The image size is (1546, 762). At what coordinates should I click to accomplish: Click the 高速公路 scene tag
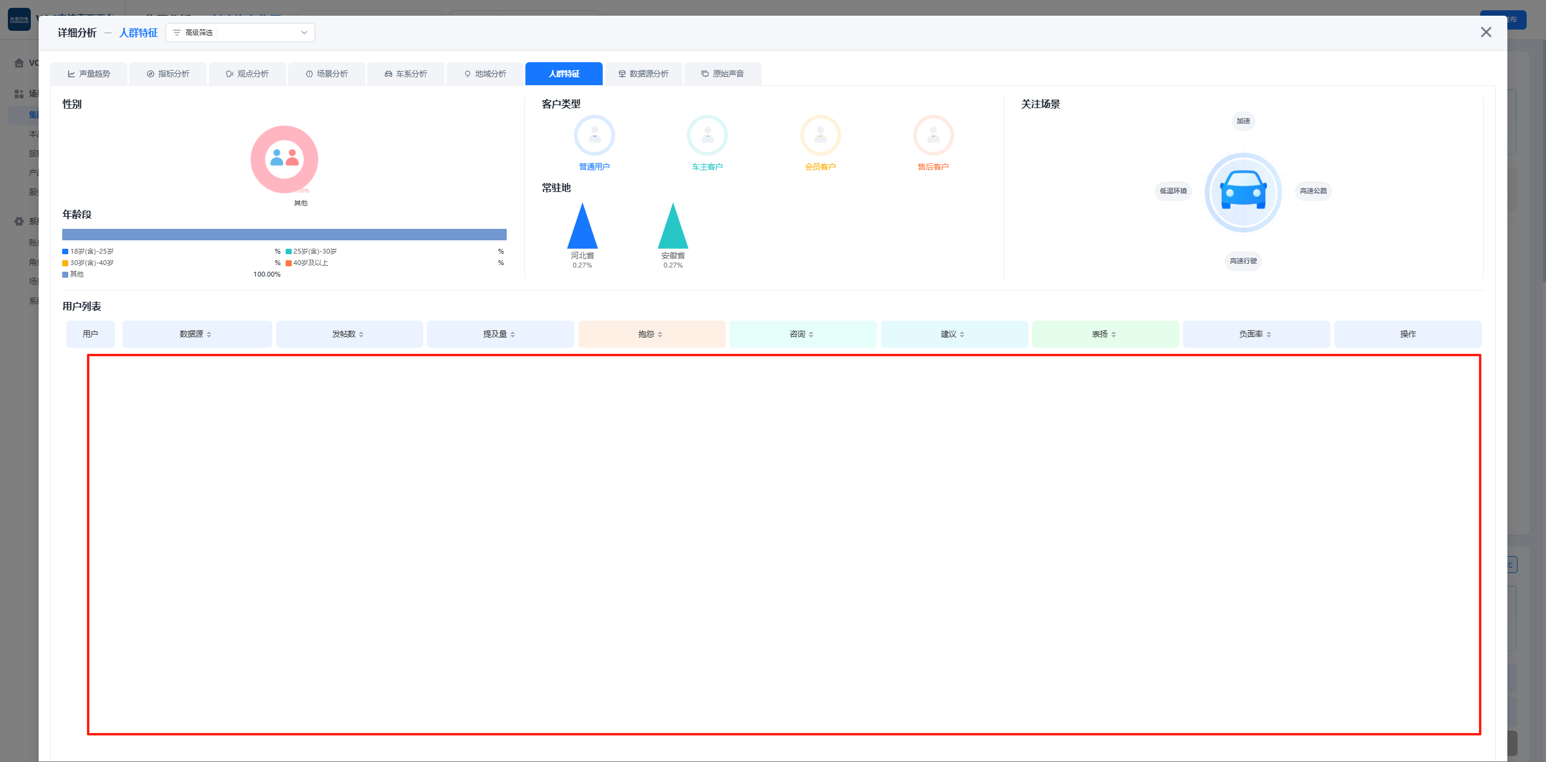point(1313,191)
